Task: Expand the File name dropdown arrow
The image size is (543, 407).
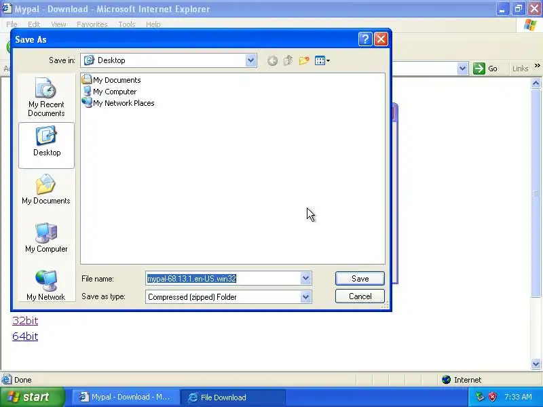Action: [305, 278]
